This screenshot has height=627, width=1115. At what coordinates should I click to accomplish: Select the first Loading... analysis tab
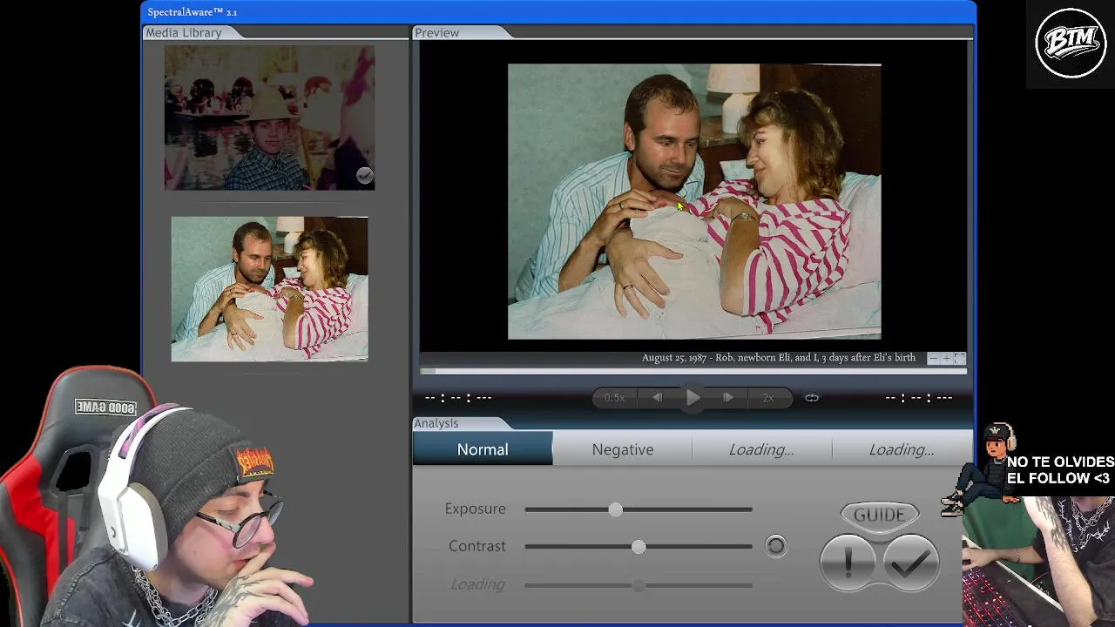click(761, 449)
